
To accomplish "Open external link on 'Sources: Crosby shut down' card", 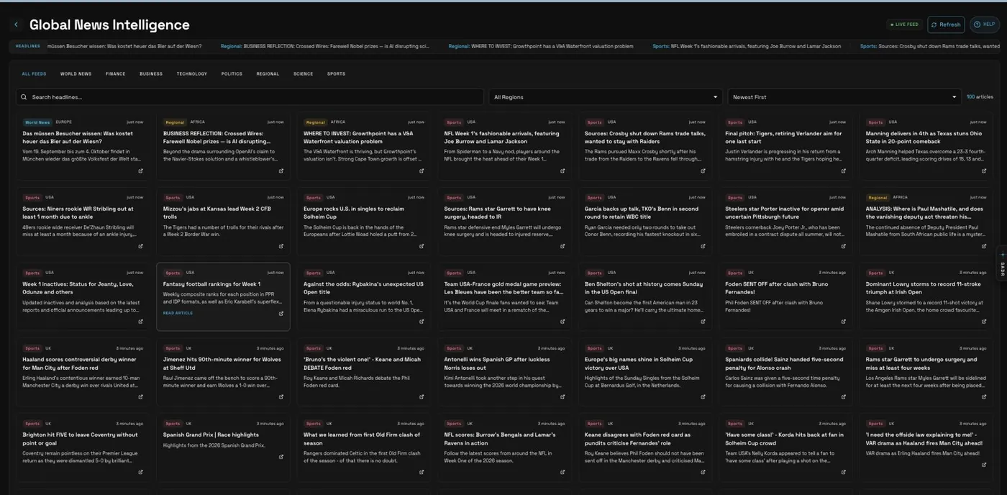I will pos(703,171).
